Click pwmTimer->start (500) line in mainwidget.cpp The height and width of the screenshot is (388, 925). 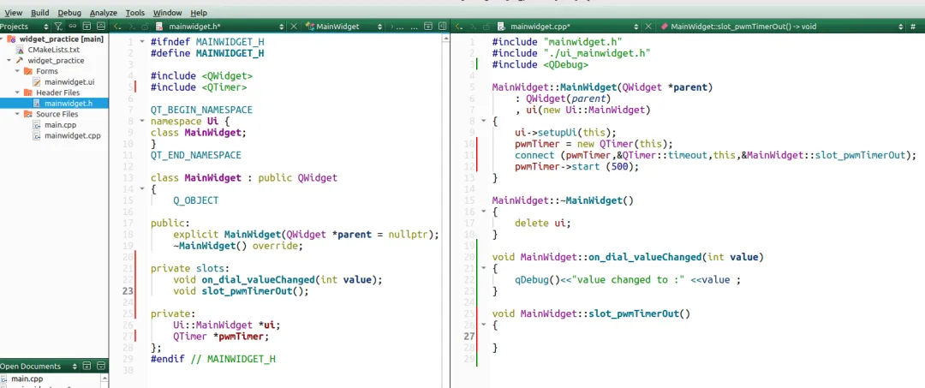577,167
